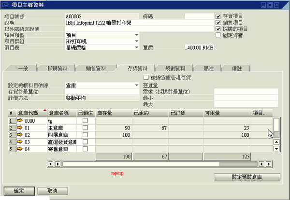Click the 取消 button
The image size is (290, 200).
point(53,191)
